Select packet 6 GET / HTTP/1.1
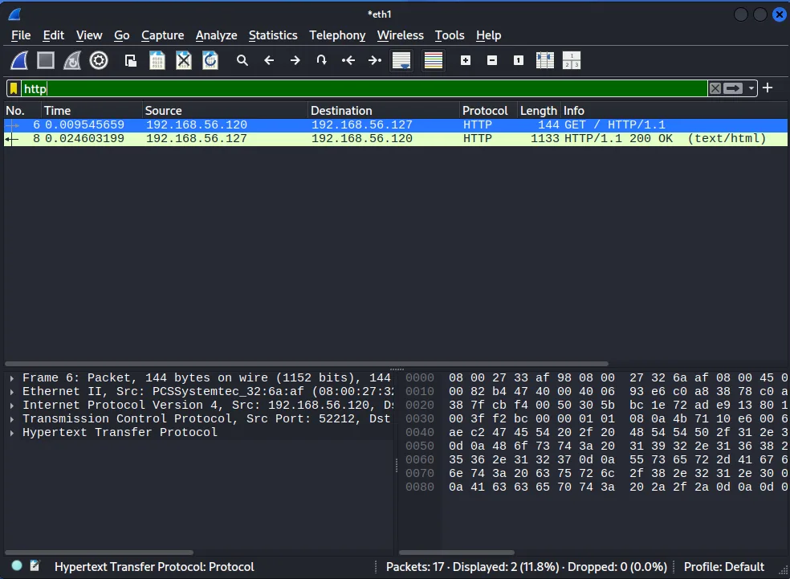This screenshot has width=790, height=579. pos(396,125)
